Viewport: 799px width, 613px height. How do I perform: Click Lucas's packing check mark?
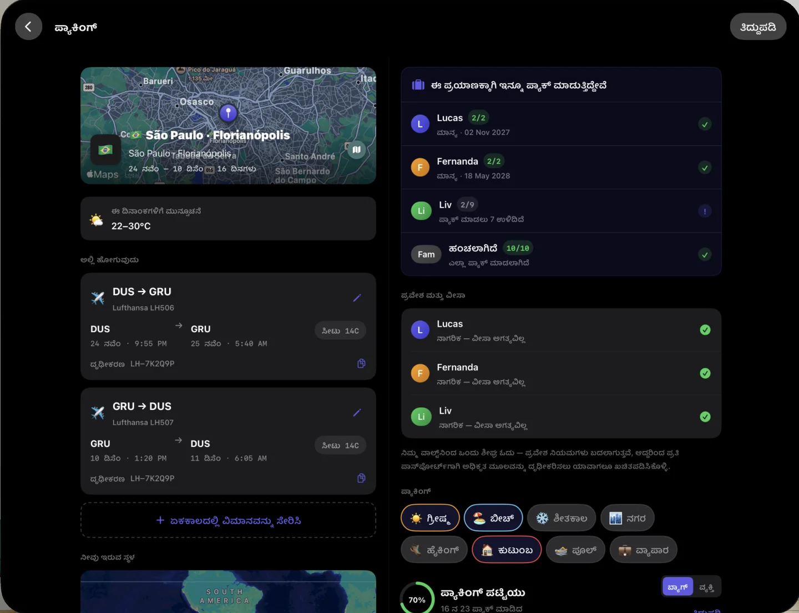[705, 124]
